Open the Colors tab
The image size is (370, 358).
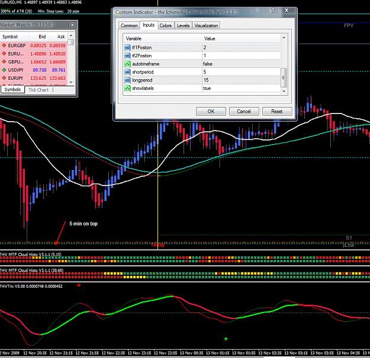coord(166,25)
